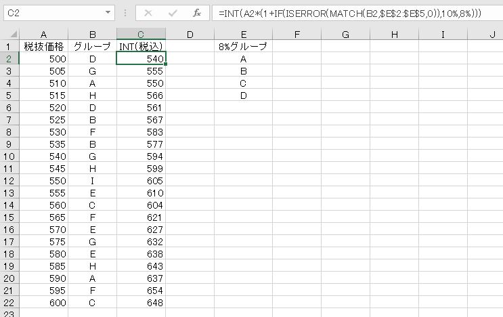Select column C header
This screenshot has height=317, width=503.
pos(141,35)
